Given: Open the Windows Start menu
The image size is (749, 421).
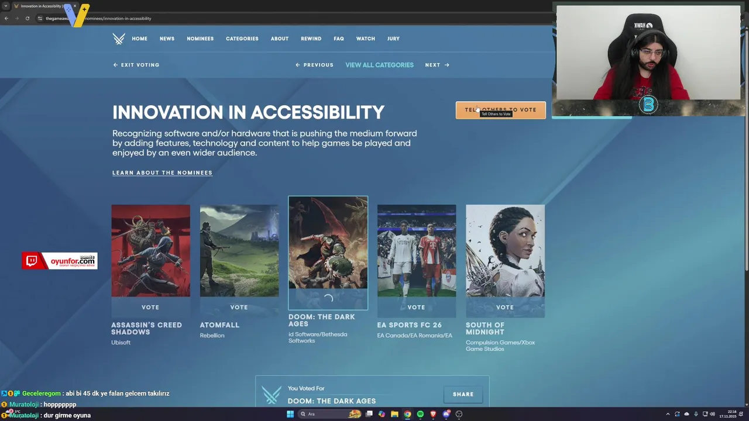Looking at the screenshot, I should (x=290, y=414).
